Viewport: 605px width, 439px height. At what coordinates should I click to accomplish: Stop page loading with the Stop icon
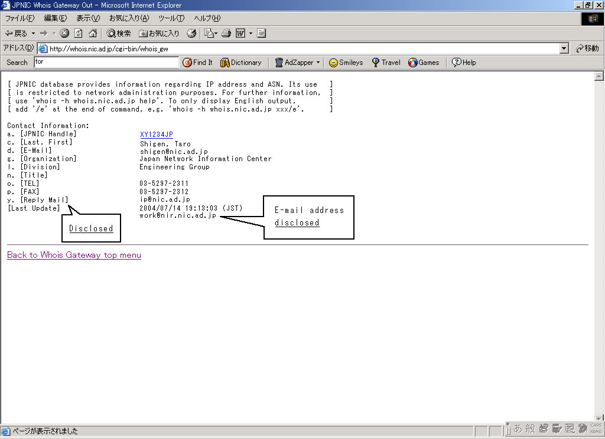pos(64,34)
